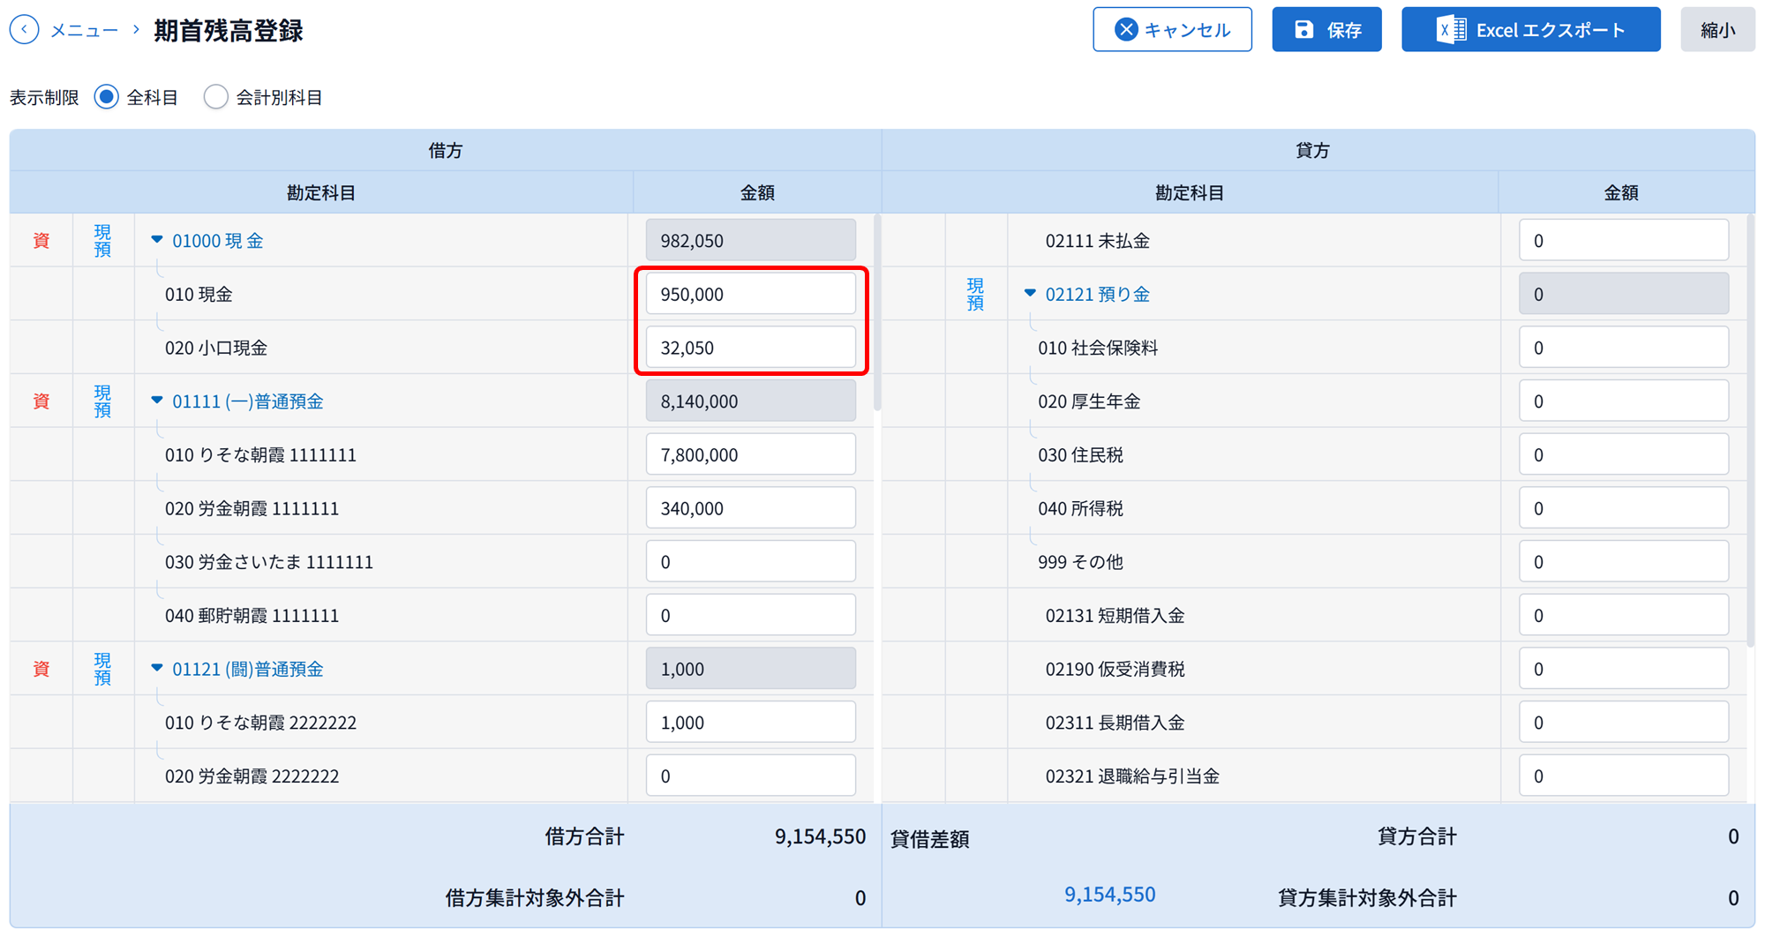
Task: Click the 040 所得税 amount field
Action: (1623, 508)
